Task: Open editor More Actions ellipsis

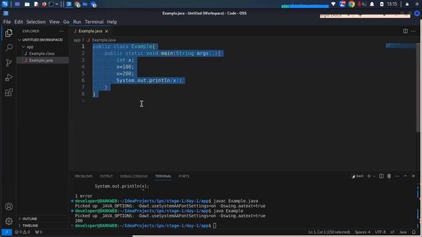Action: (x=413, y=31)
